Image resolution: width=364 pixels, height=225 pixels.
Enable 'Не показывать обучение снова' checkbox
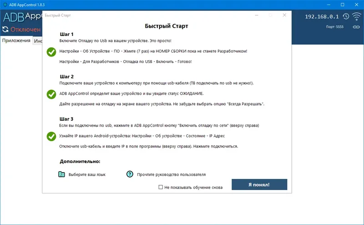click(161, 187)
